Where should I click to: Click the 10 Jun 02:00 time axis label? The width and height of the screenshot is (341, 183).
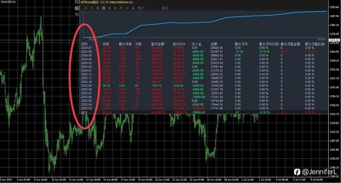tap(59, 179)
